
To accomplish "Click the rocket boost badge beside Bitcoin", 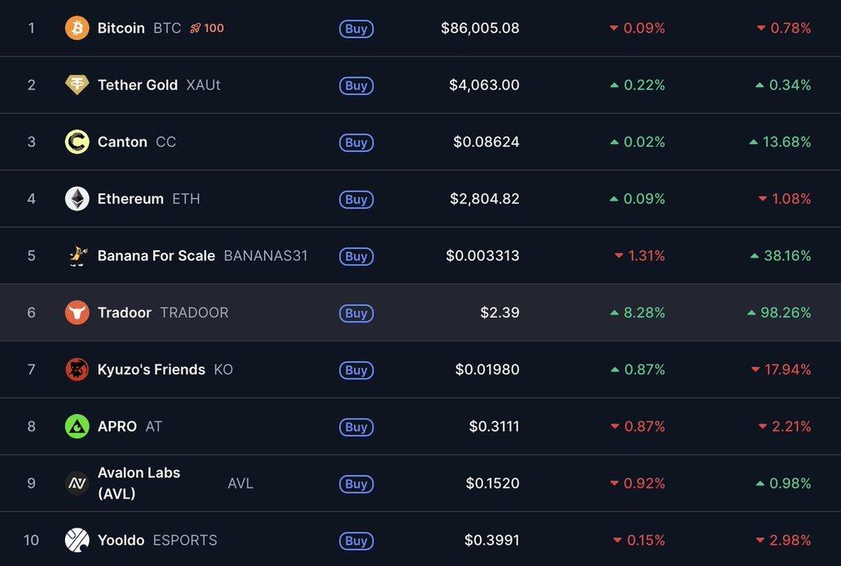I will pyautogui.click(x=207, y=29).
